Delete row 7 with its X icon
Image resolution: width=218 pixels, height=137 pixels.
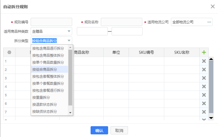click(204, 112)
